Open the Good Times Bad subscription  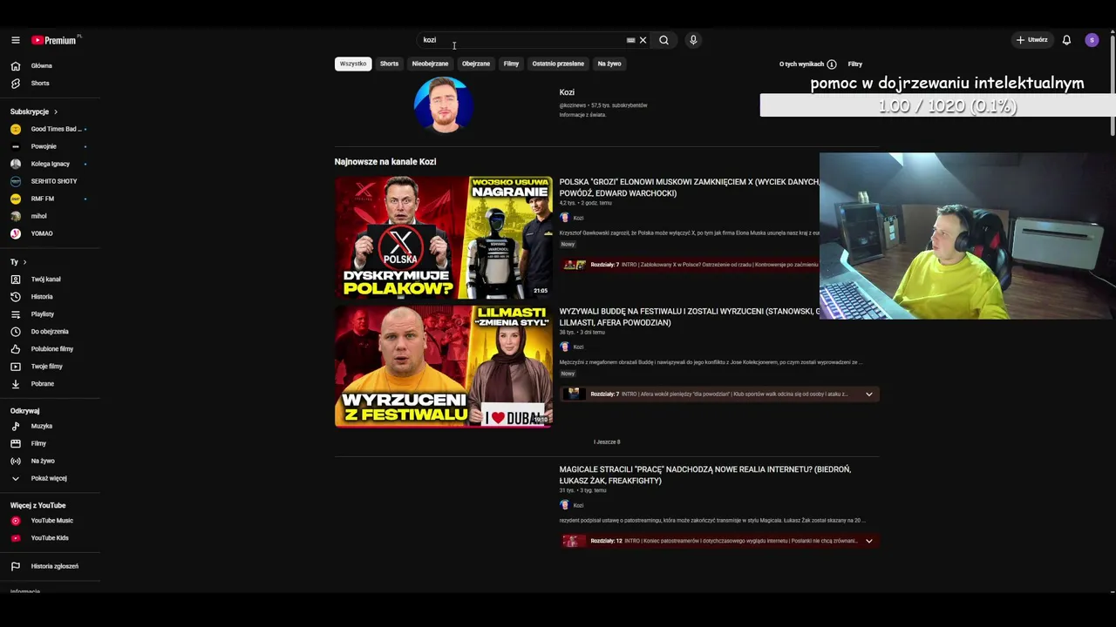[50, 129]
